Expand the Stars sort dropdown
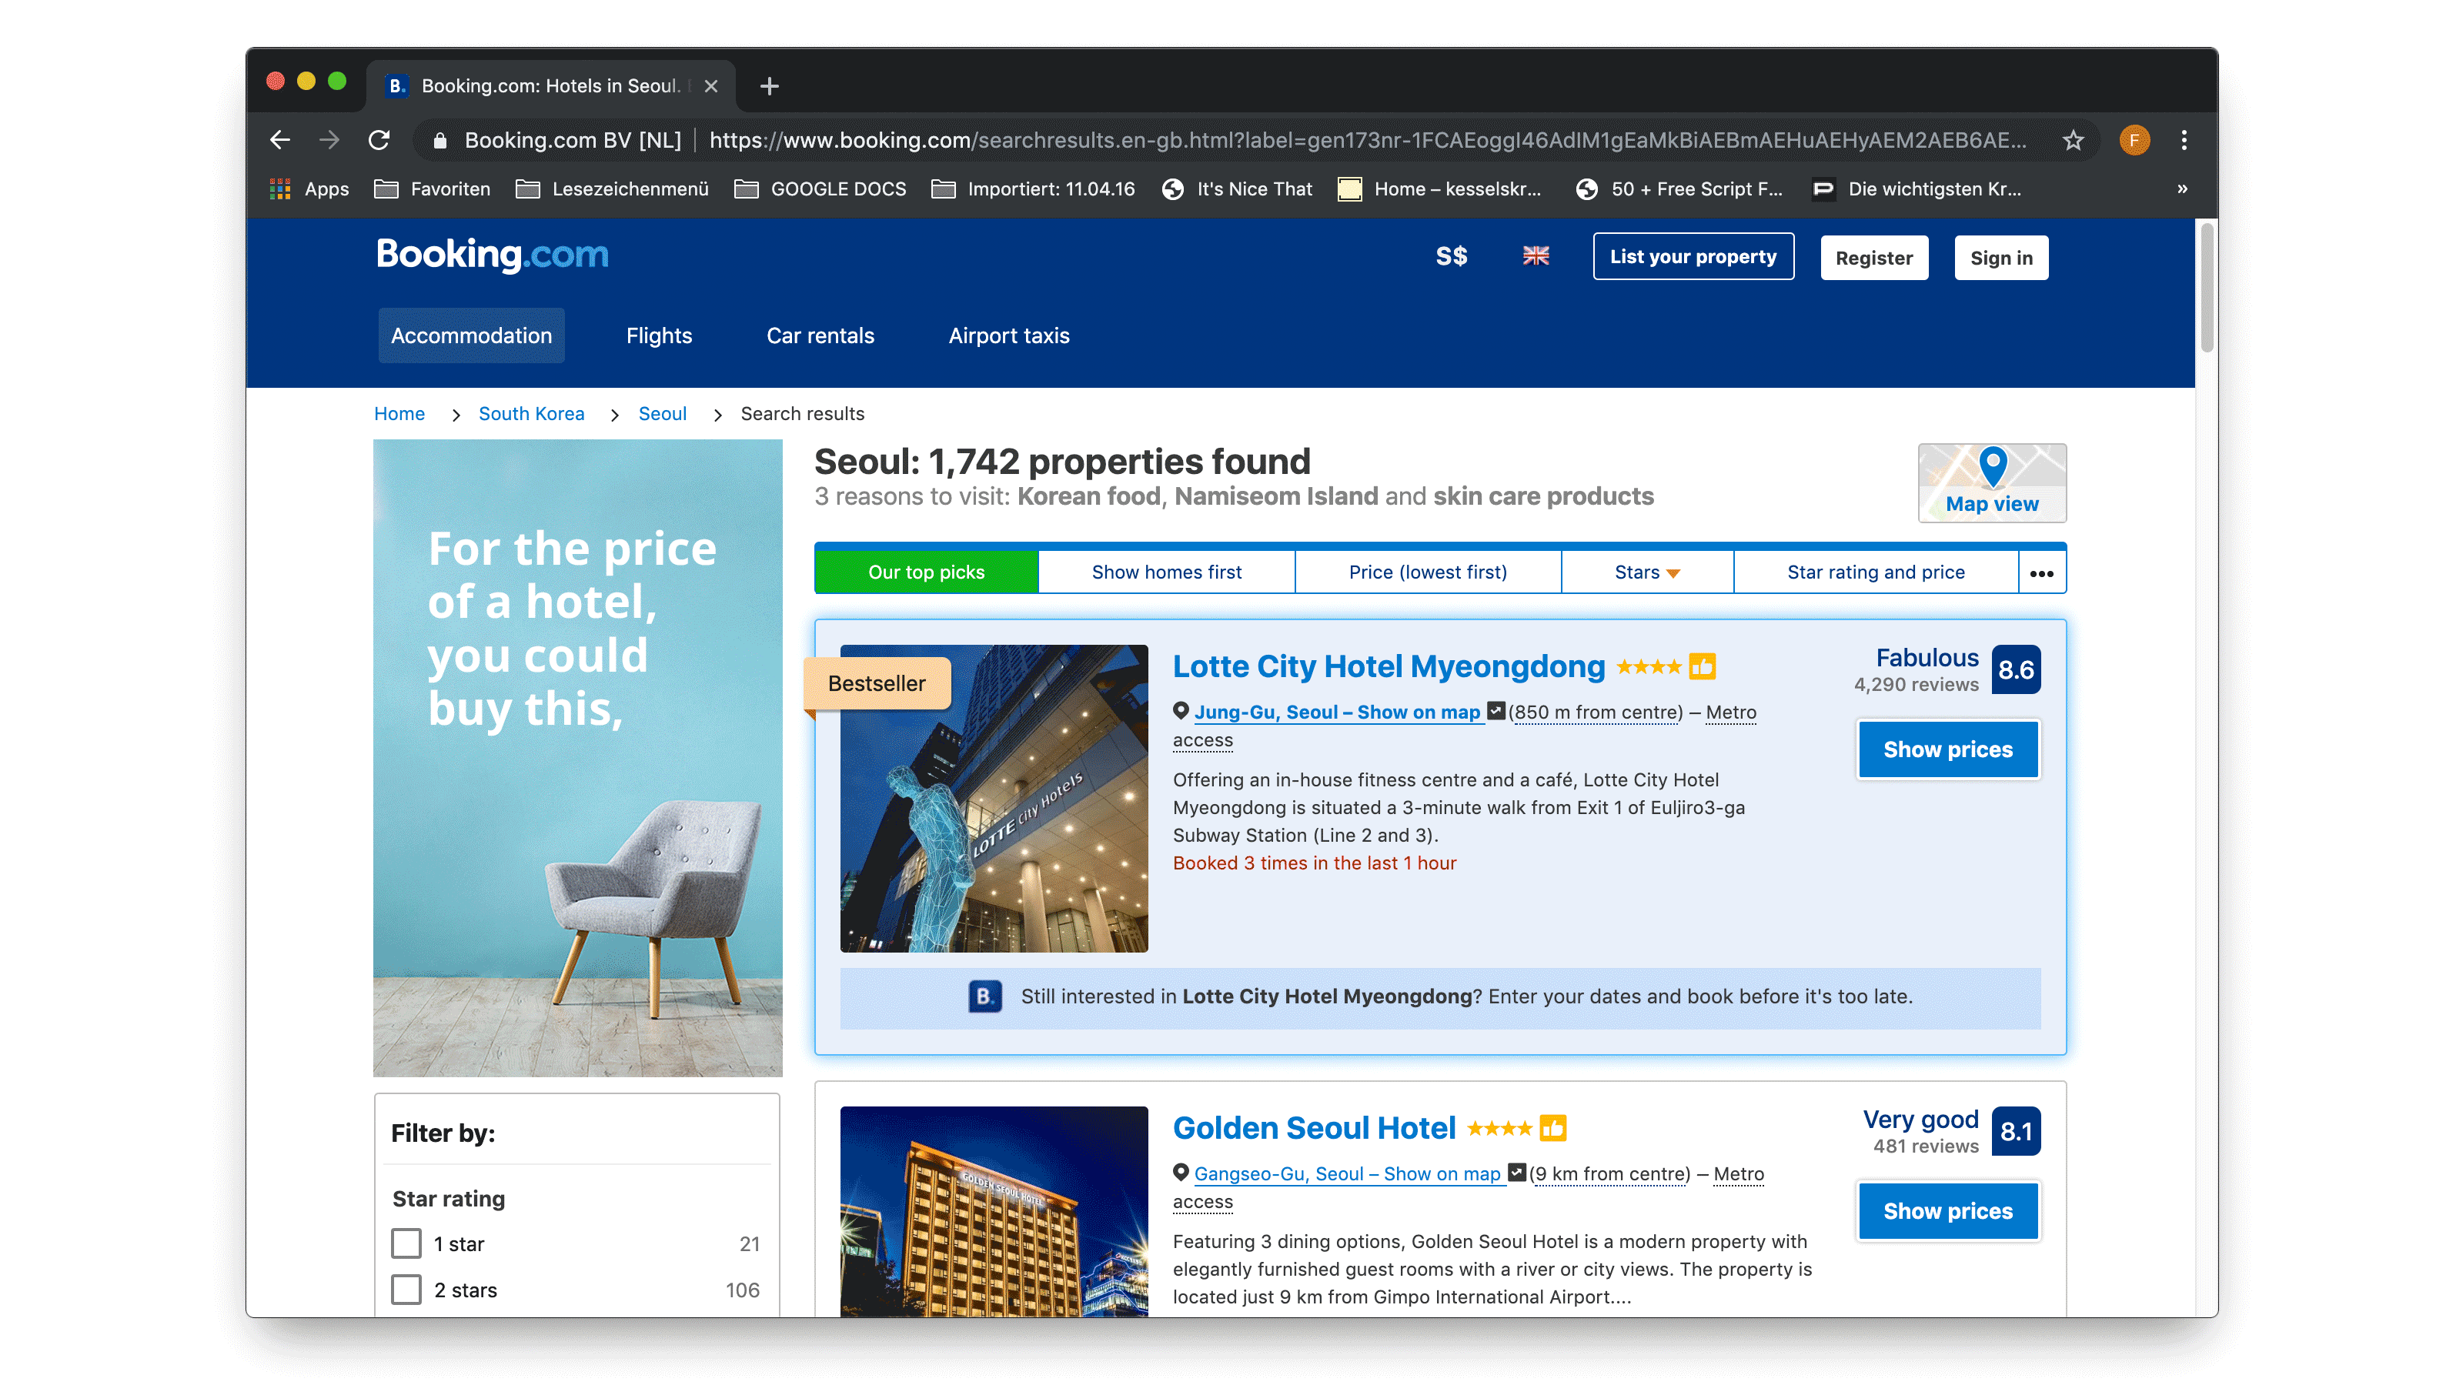The width and height of the screenshot is (2463, 1385). click(1646, 572)
